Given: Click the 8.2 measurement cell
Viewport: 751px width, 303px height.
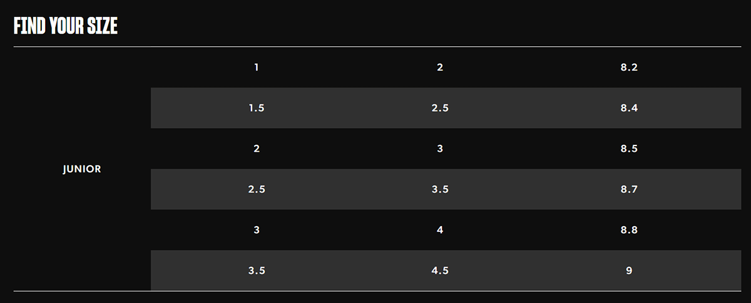Looking at the screenshot, I should [629, 67].
